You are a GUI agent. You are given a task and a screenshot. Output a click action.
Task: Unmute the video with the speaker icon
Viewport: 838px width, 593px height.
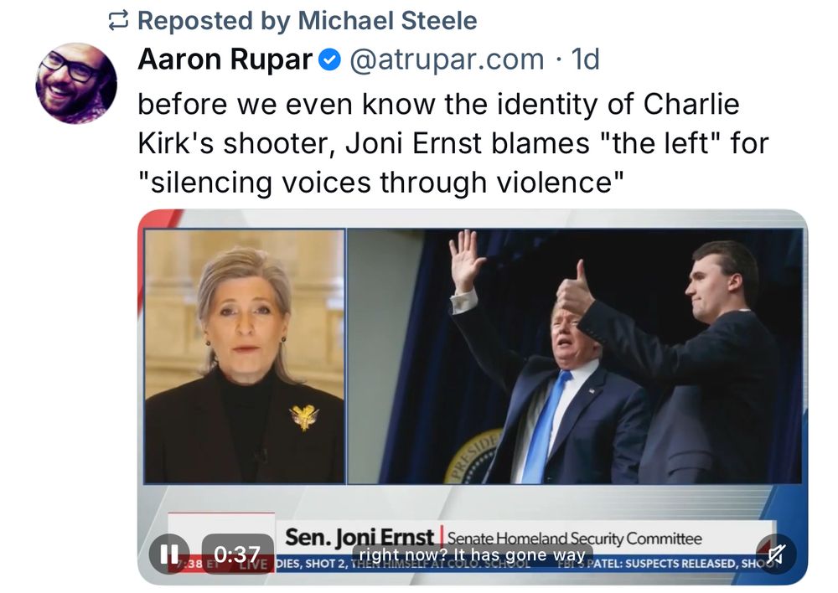[776, 554]
